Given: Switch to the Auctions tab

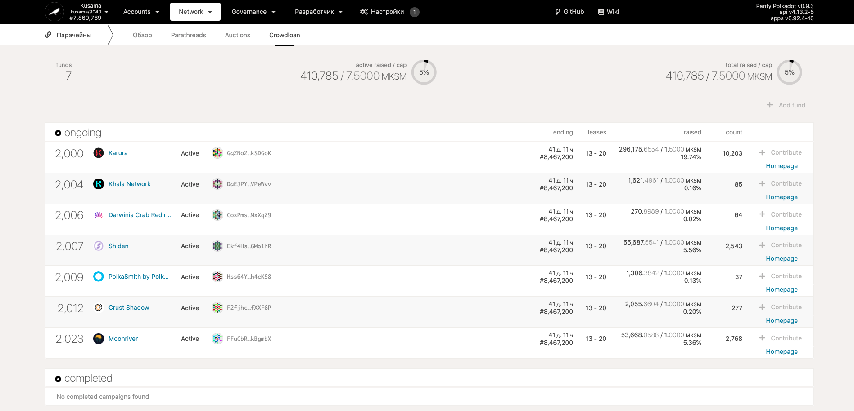Looking at the screenshot, I should coord(237,35).
